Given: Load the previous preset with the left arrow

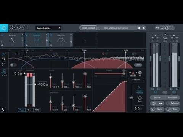Looking at the screenshot, I should click(x=139, y=28).
